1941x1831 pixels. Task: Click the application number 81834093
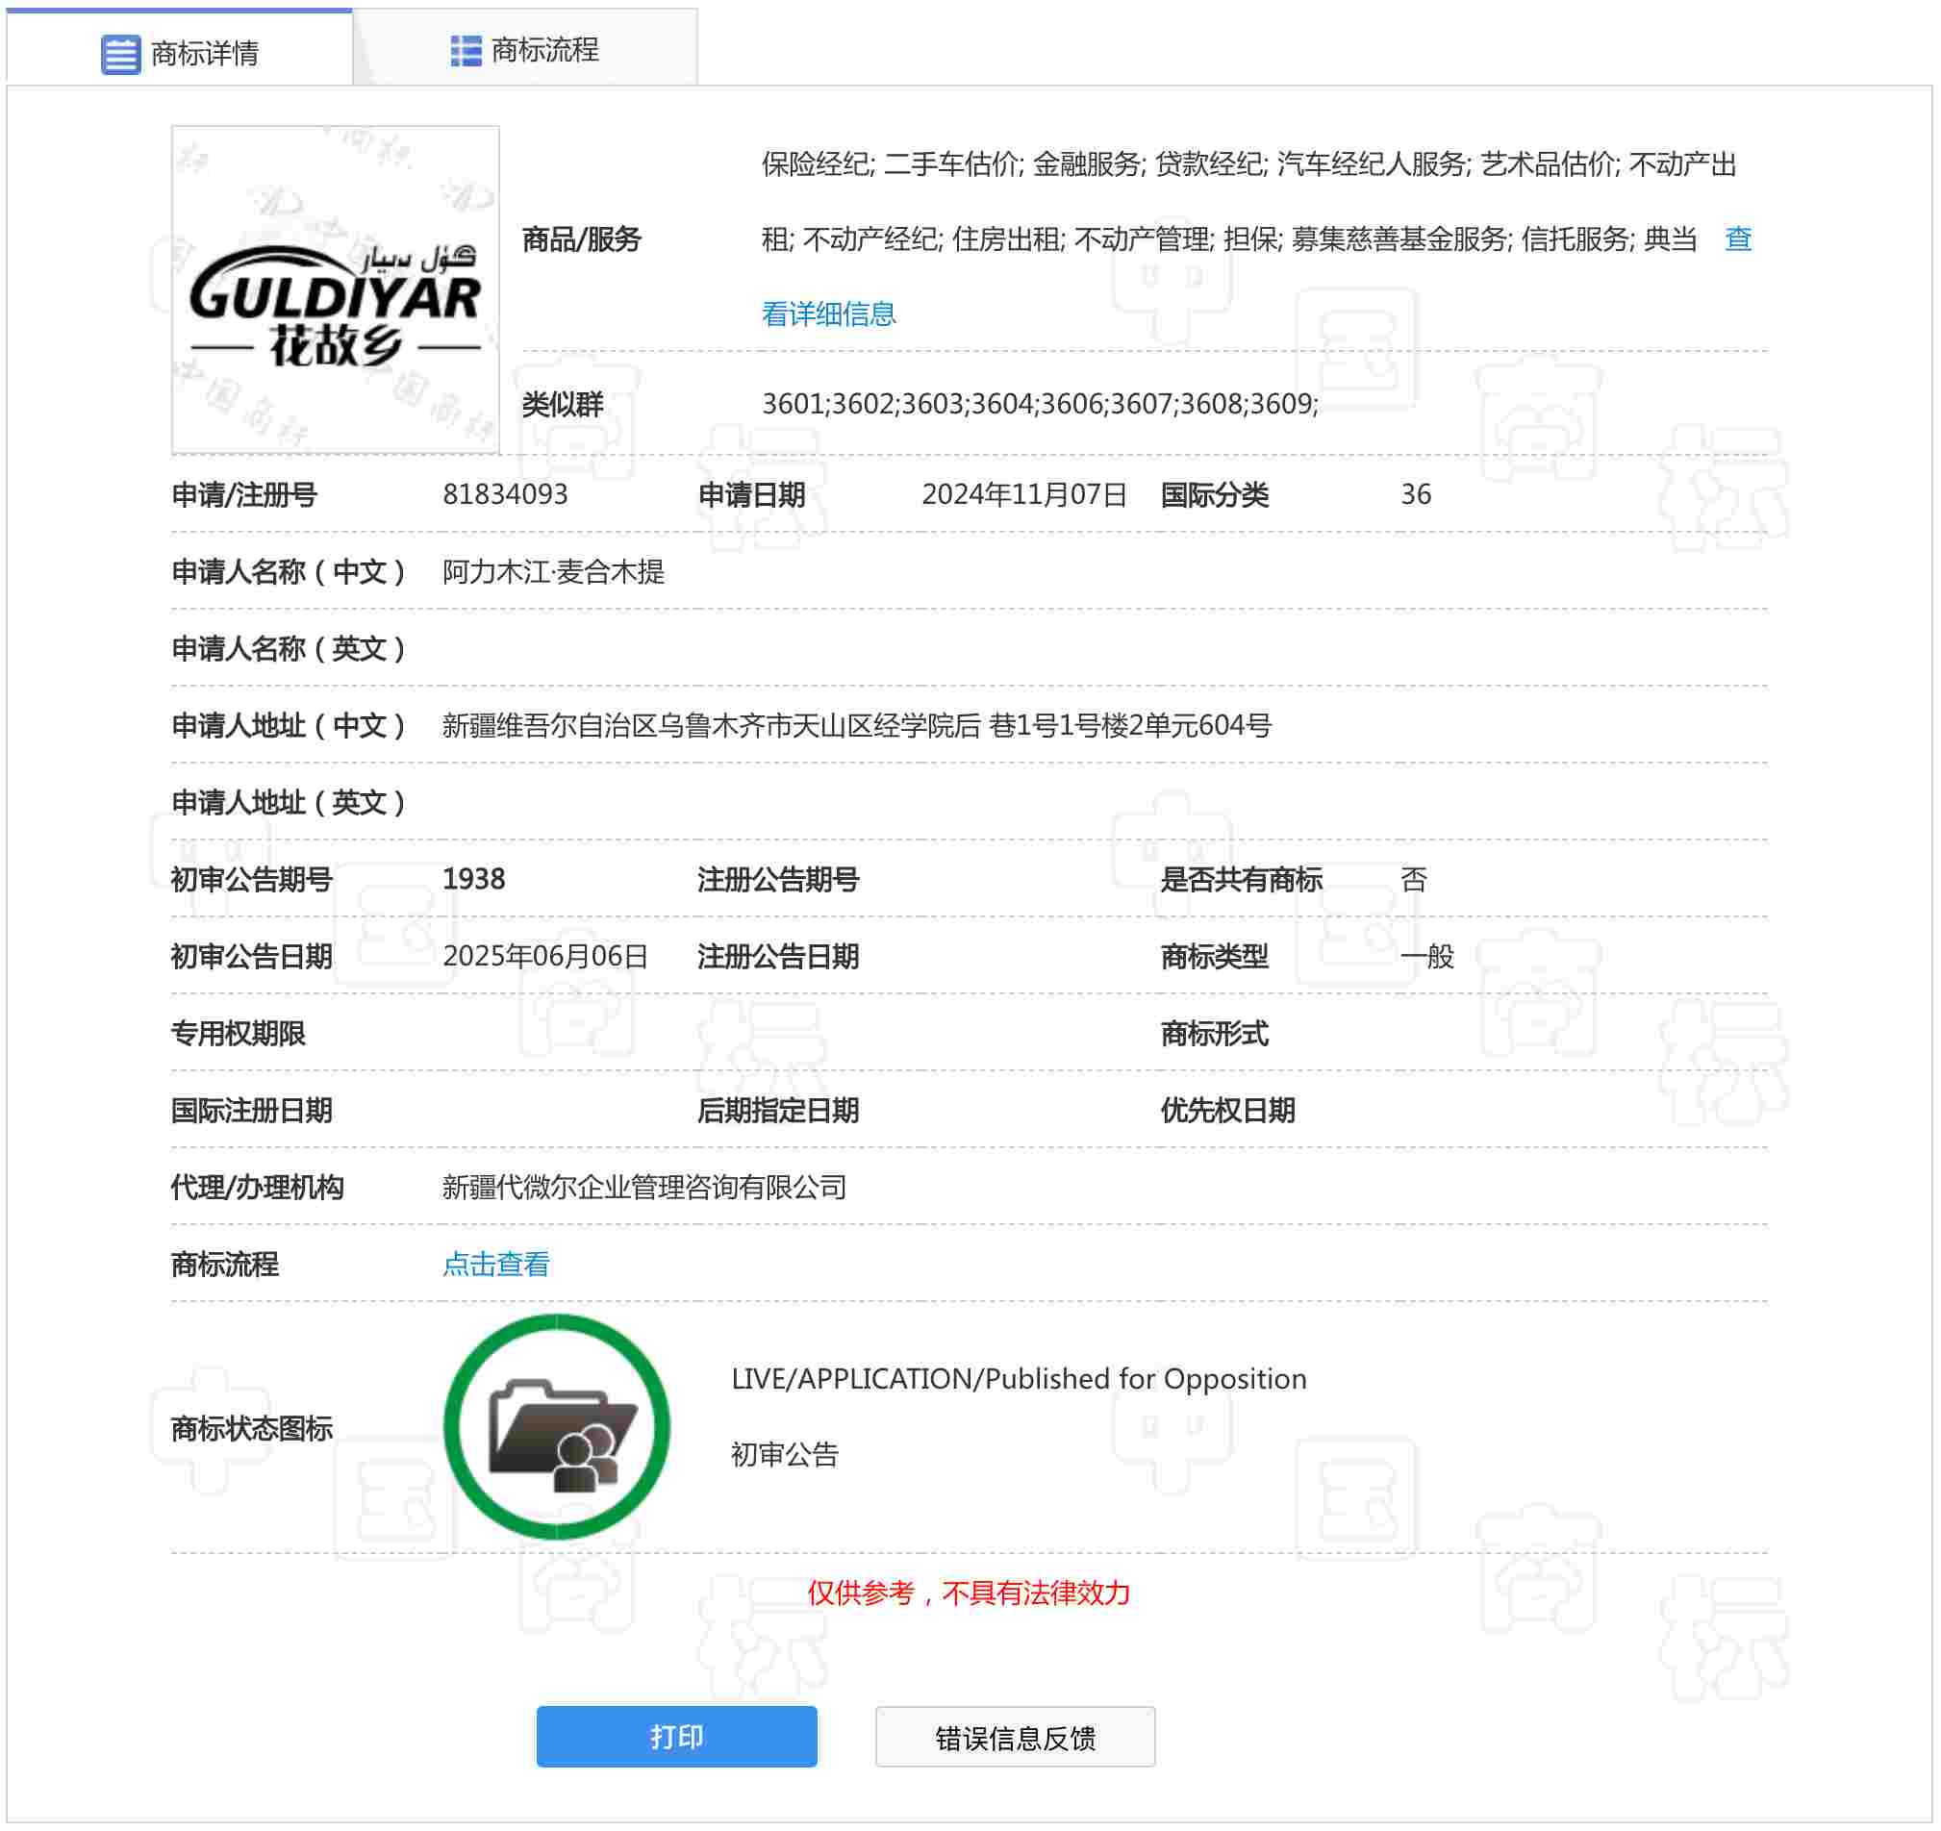505,495
